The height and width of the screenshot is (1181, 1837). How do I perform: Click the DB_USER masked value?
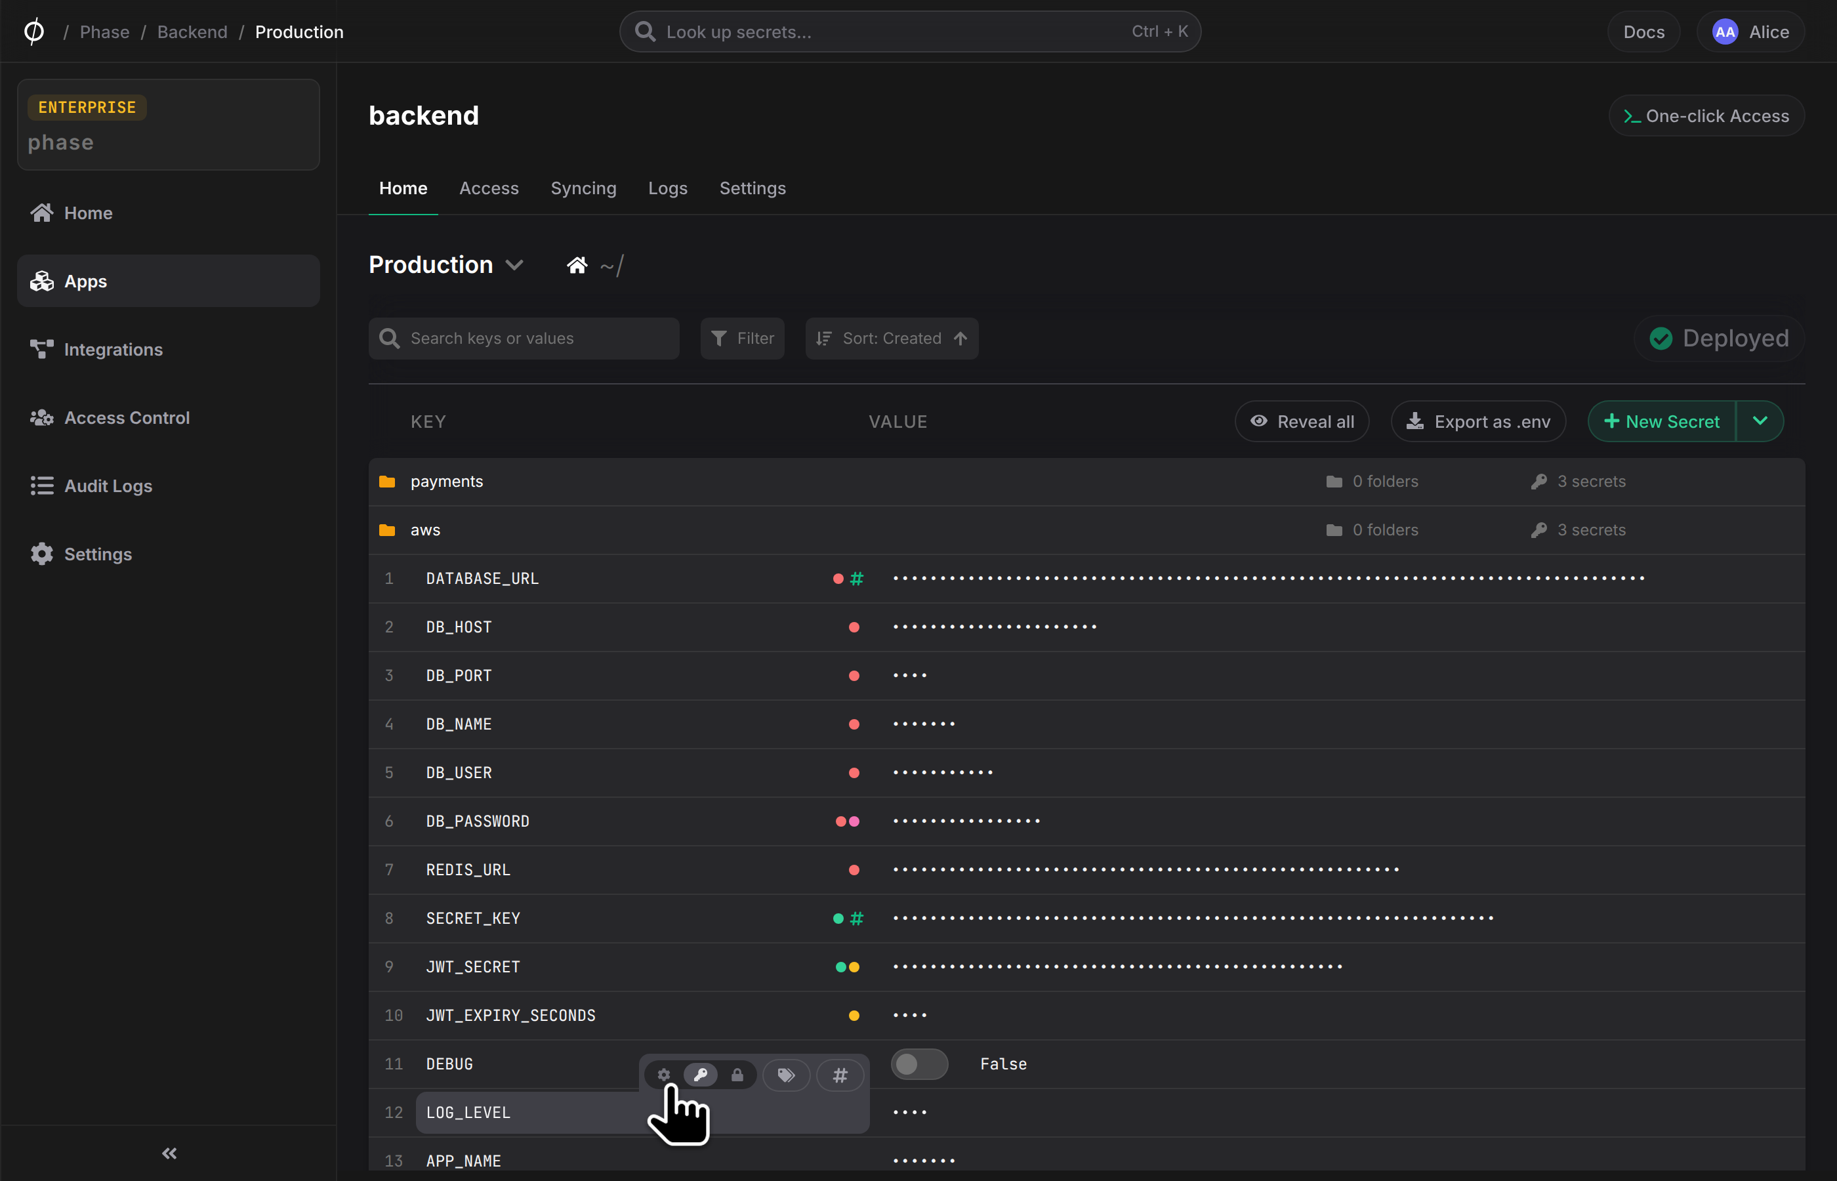pos(943,772)
